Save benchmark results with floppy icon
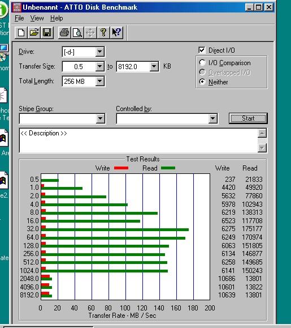This screenshot has width=291, height=328. [47, 33]
